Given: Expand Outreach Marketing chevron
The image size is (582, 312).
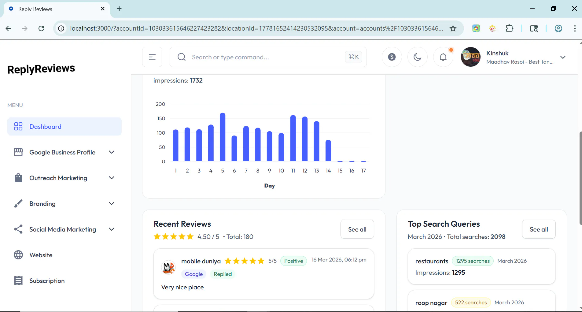Looking at the screenshot, I should point(112,178).
